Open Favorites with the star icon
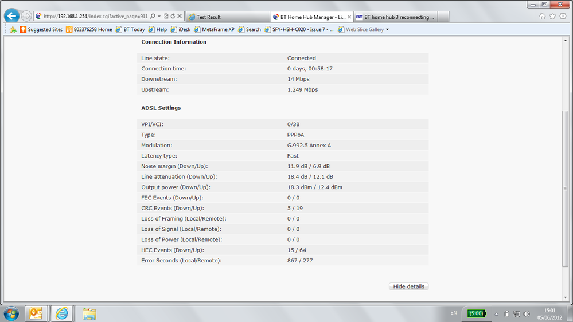573x322 pixels. (x=552, y=16)
